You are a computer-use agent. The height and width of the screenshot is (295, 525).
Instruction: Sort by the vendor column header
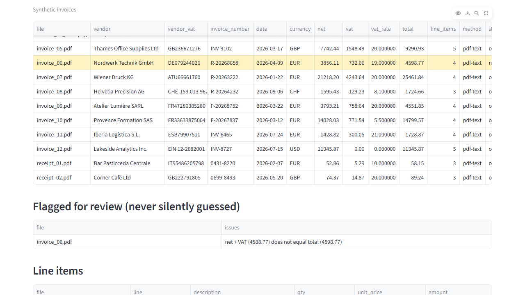tap(128, 29)
